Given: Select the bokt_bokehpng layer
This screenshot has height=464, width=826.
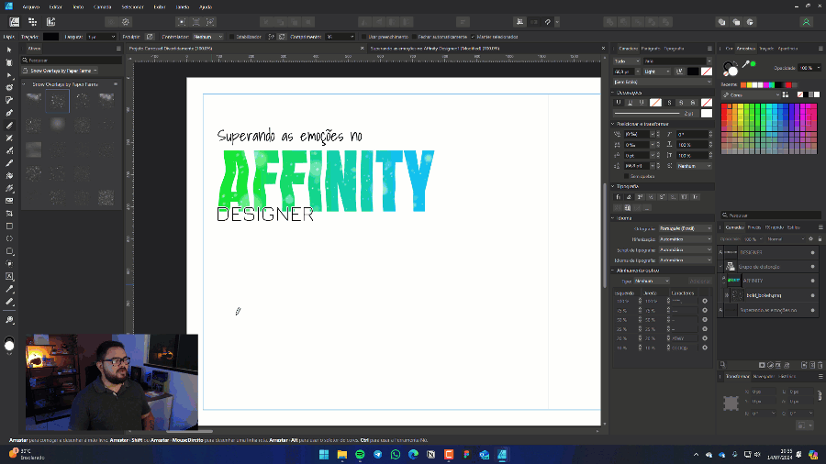Looking at the screenshot, I should [771, 295].
